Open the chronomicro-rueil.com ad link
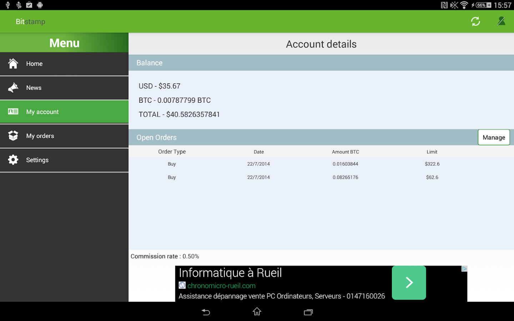 click(221, 286)
